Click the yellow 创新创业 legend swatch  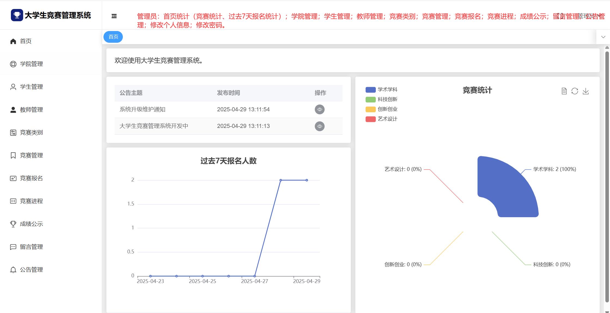(x=370, y=109)
